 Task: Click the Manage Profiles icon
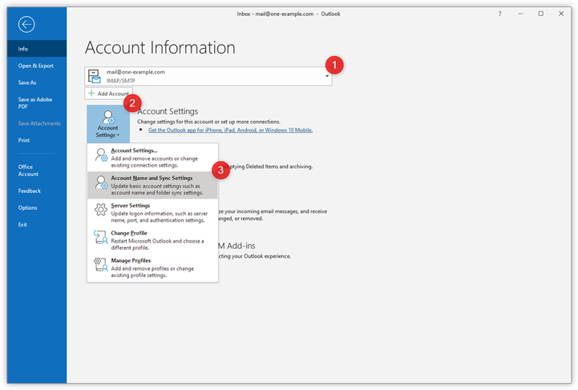[x=101, y=264]
